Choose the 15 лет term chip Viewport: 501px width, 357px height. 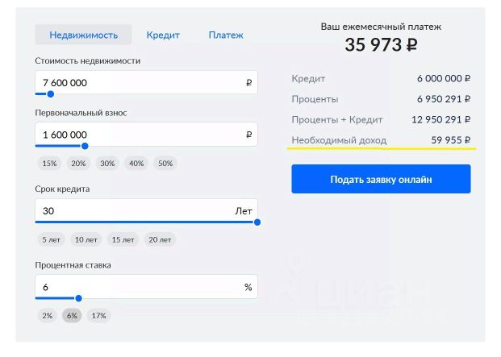pos(123,239)
